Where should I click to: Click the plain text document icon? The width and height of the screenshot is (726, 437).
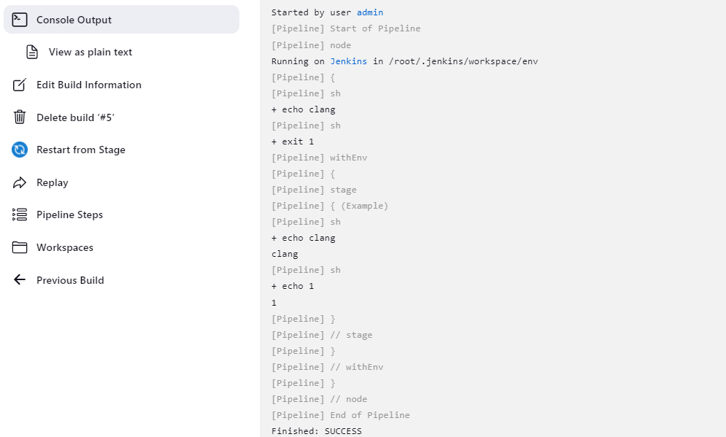coord(32,52)
